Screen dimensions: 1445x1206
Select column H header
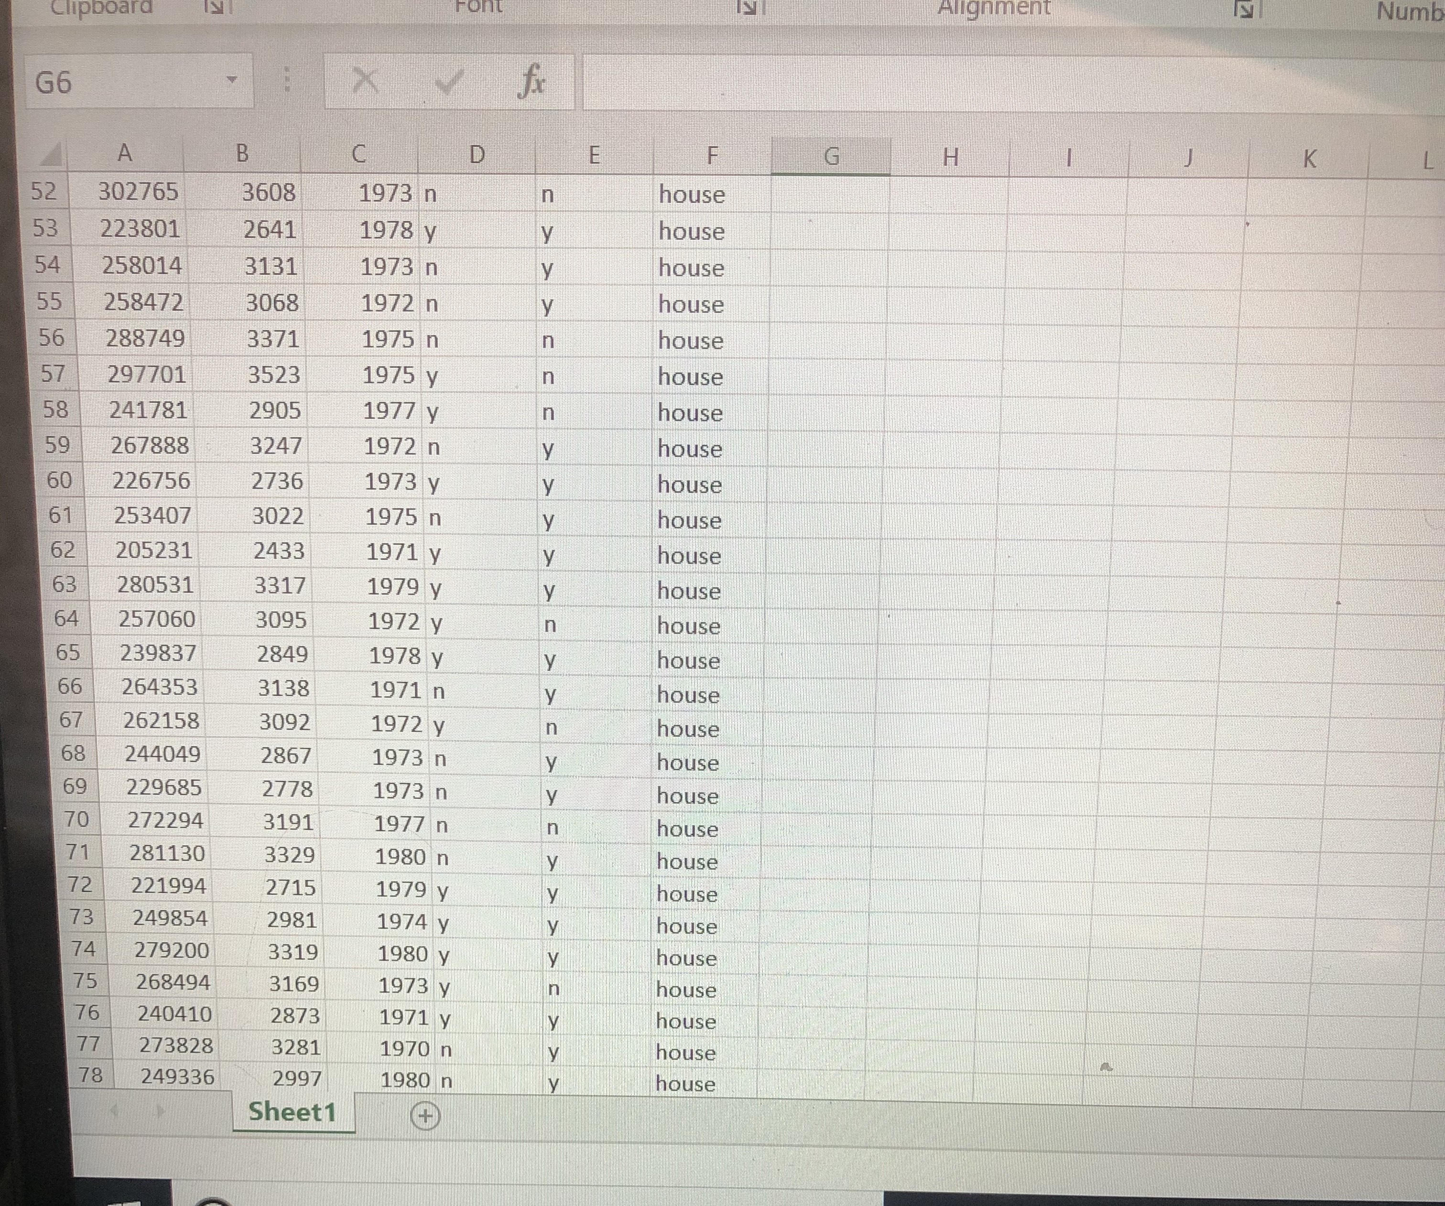pos(950,158)
